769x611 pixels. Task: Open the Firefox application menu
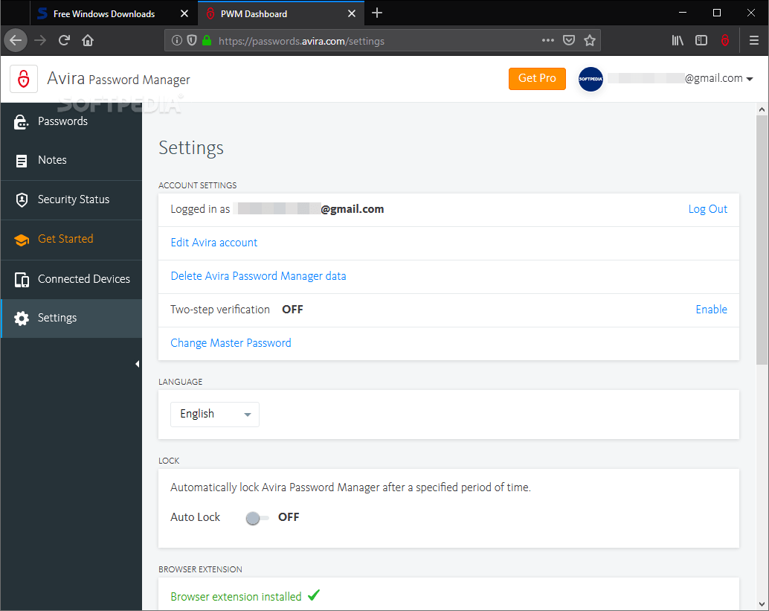coord(754,40)
